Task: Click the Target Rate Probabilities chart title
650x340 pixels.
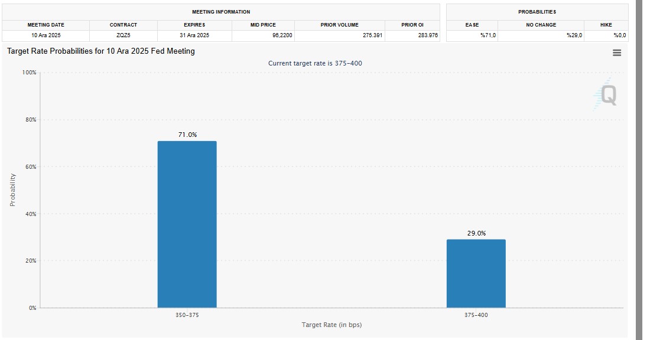Action: 101,51
